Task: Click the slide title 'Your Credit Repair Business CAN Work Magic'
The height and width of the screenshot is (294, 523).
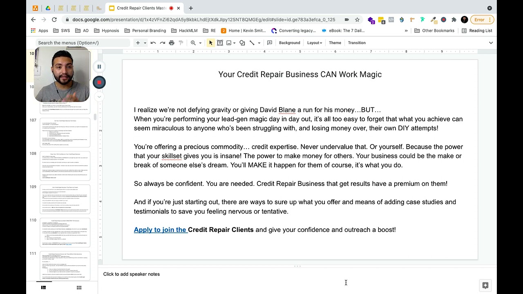Action: 300,74
